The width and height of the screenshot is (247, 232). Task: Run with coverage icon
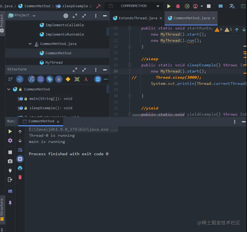pyautogui.click(x=187, y=6)
